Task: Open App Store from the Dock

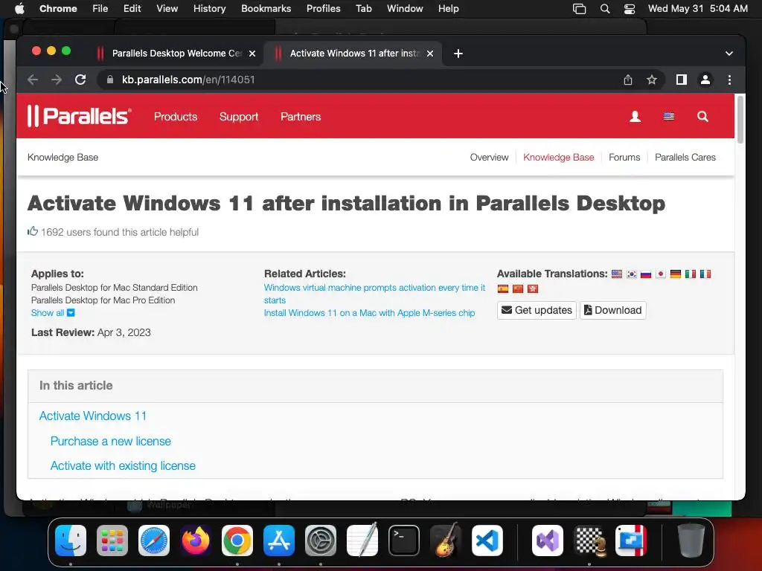Action: tap(279, 541)
